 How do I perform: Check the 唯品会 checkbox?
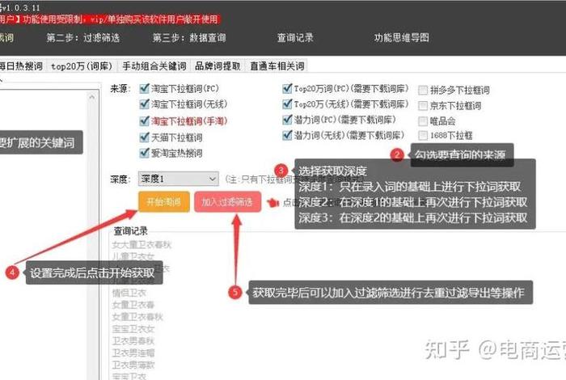(423, 121)
